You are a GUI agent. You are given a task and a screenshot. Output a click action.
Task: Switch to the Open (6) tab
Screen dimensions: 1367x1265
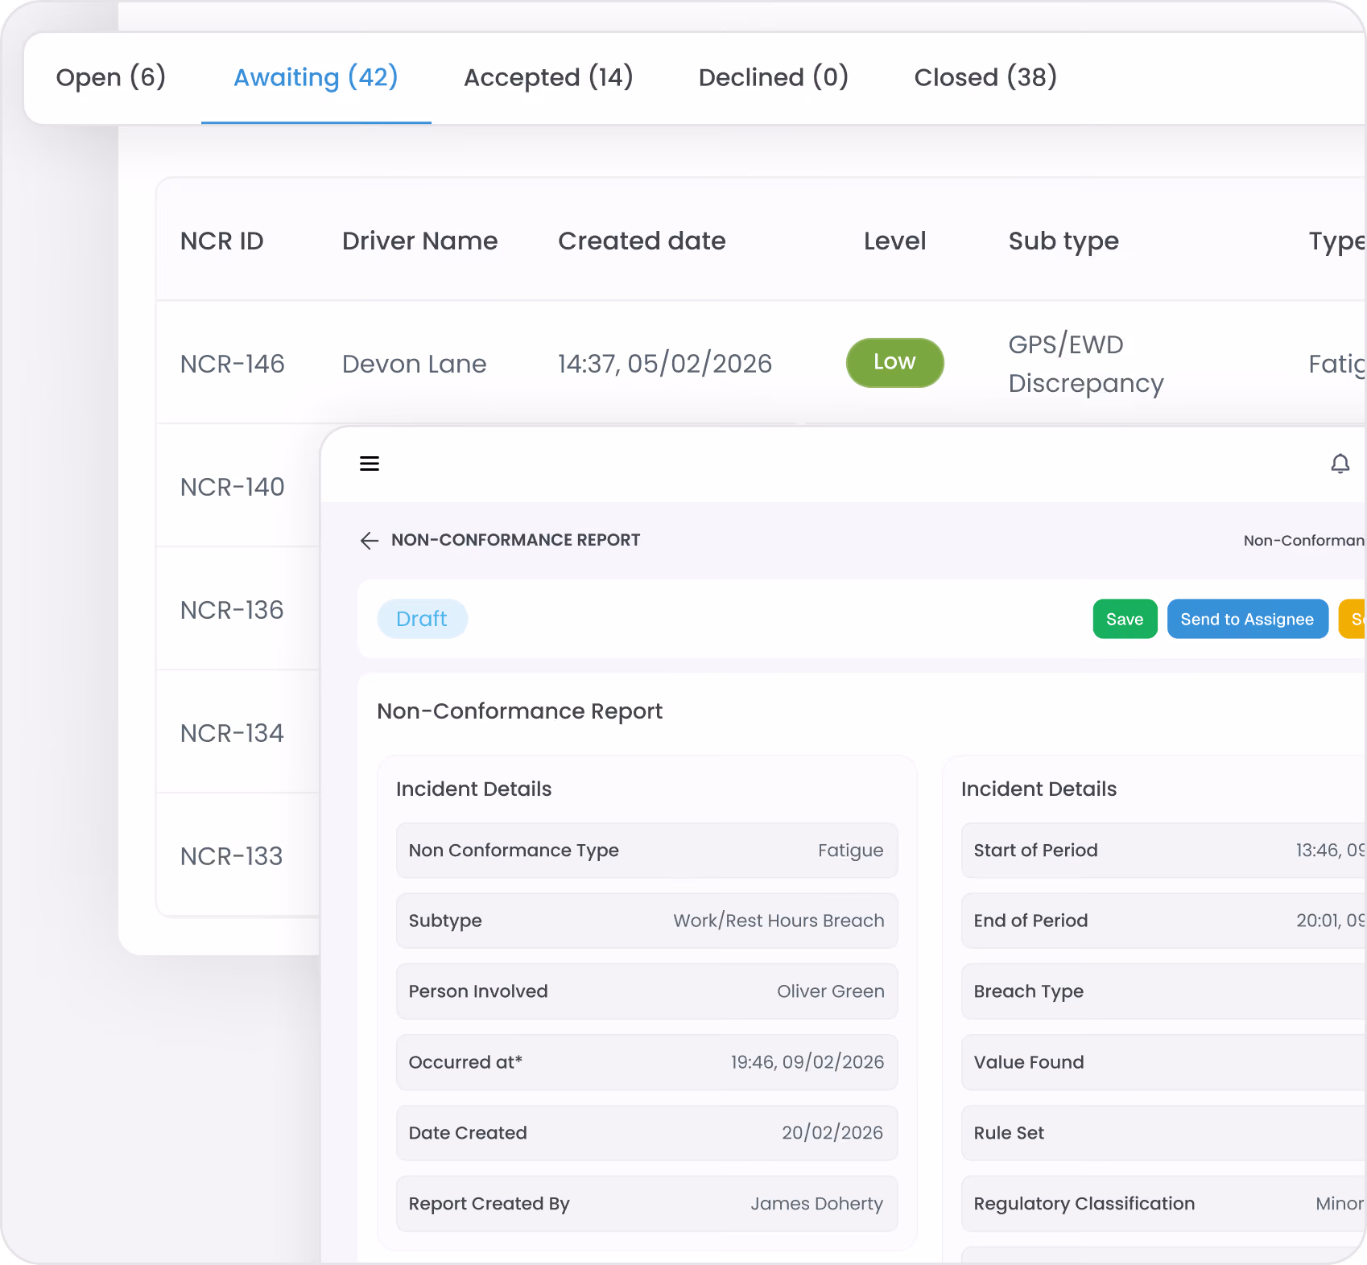coord(111,77)
